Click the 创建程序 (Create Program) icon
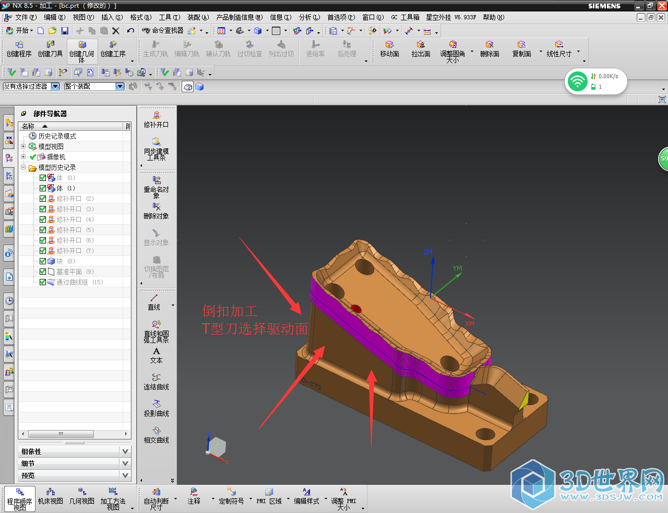This screenshot has height=513, width=668. click(19, 49)
